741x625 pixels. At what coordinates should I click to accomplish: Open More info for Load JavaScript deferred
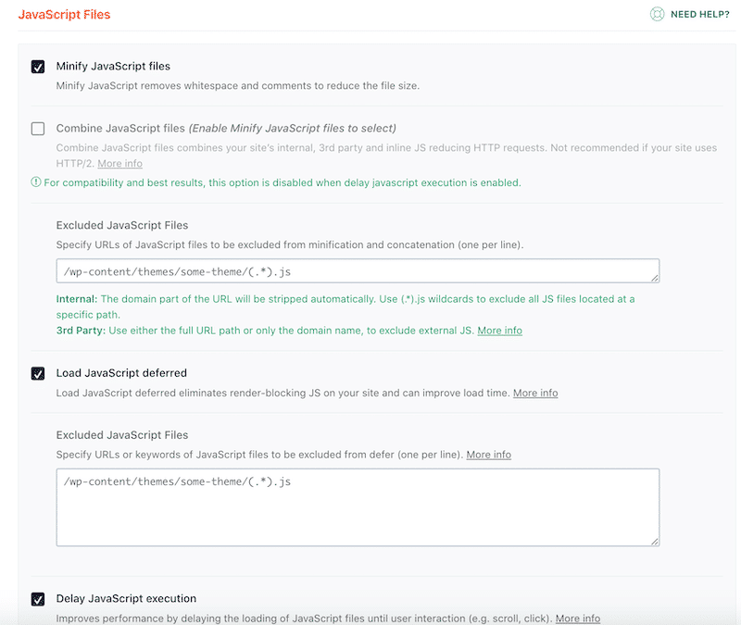pyautogui.click(x=535, y=393)
